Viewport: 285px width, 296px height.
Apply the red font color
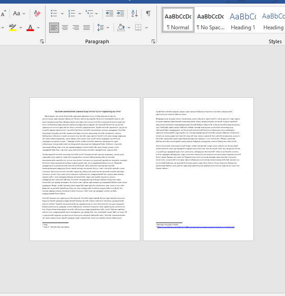click(30, 28)
